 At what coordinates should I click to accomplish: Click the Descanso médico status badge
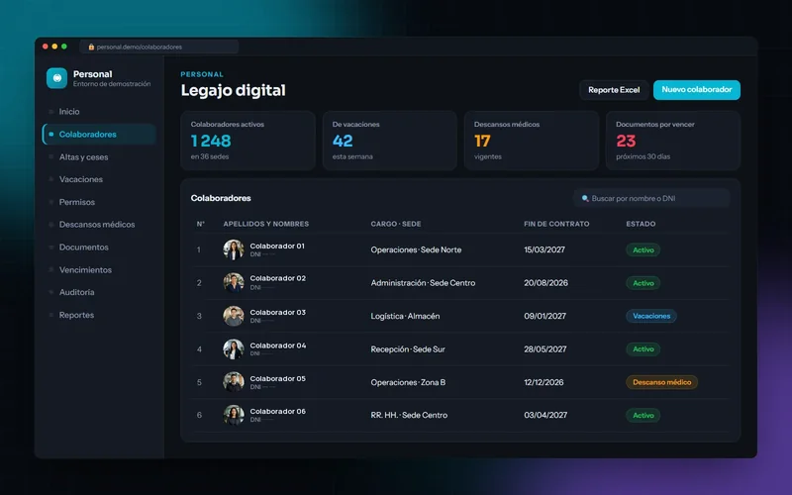tap(661, 382)
